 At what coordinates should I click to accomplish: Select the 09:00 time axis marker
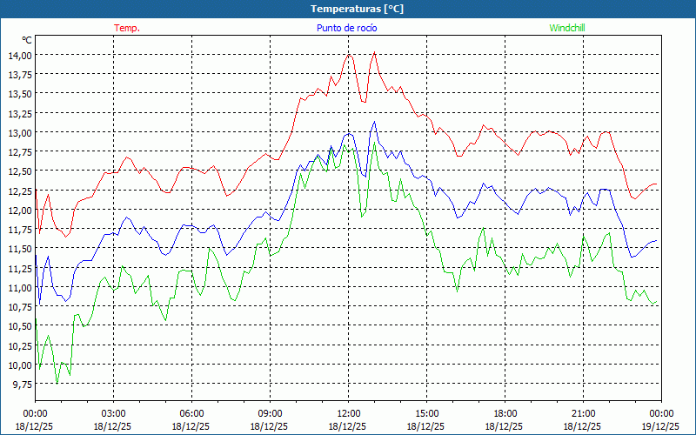[270, 413]
